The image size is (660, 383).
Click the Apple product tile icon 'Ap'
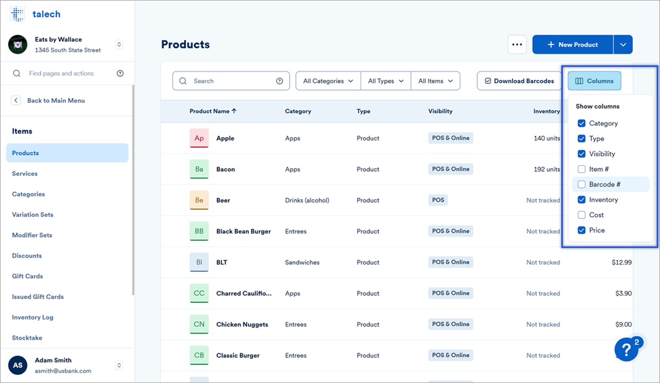[199, 138]
